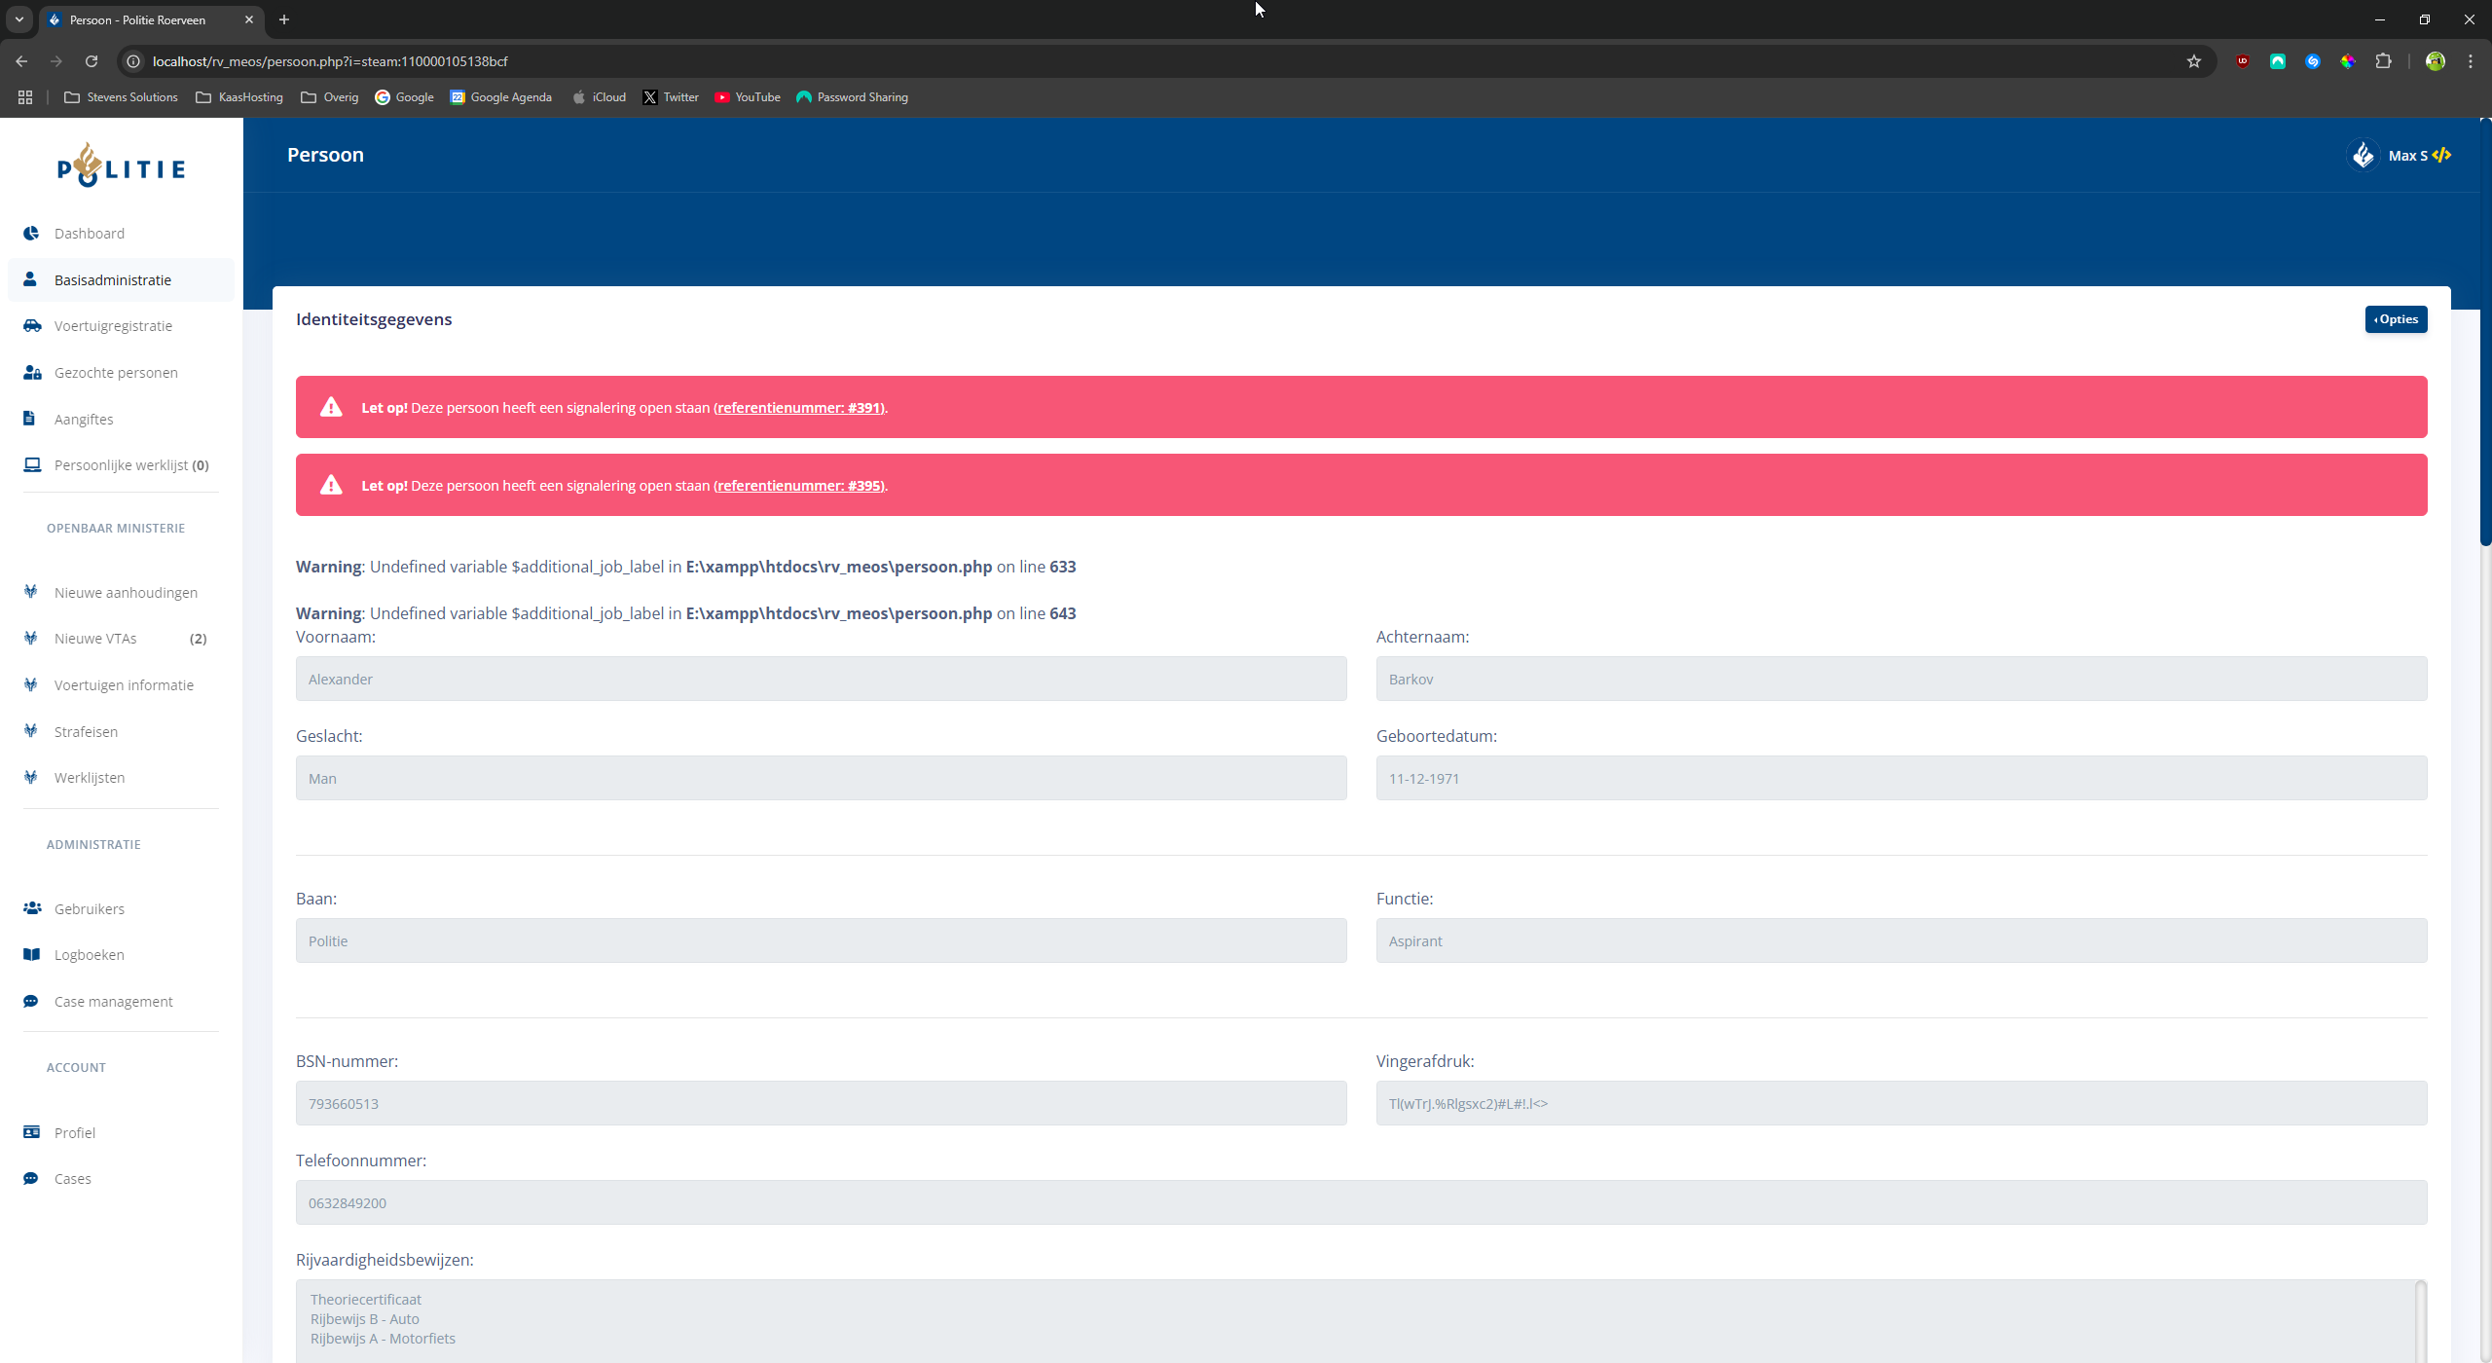Open Voertuigregistratie car icon in sidebar
Screen dimensions: 2492x1363
point(32,326)
